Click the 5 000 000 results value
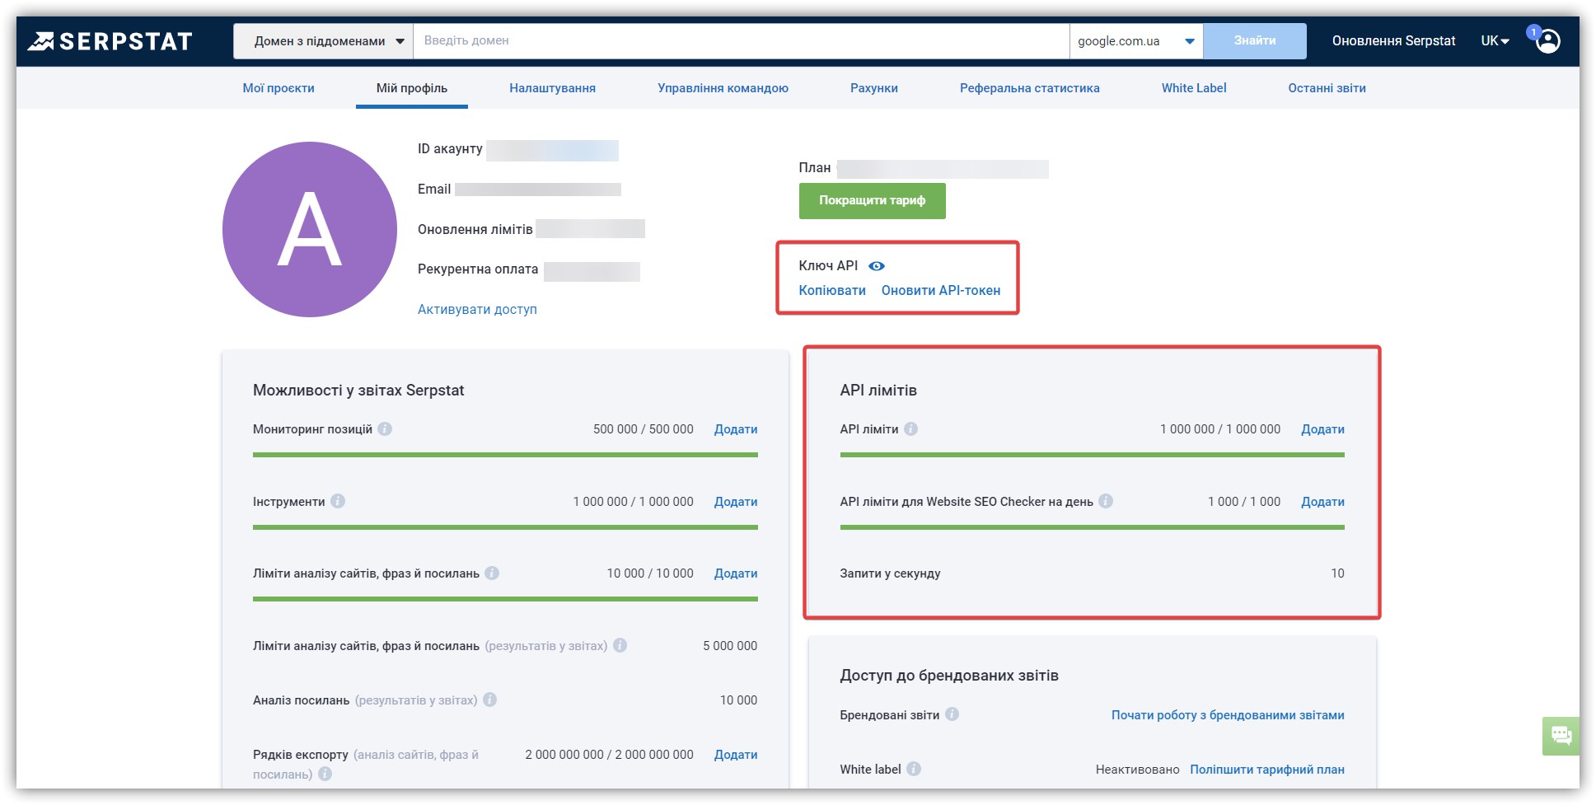Image resolution: width=1596 pixels, height=805 pixels. pos(730,646)
